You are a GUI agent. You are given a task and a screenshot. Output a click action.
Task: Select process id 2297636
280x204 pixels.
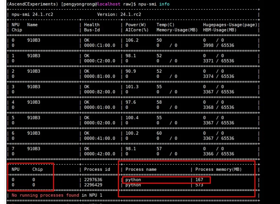click(x=93, y=179)
